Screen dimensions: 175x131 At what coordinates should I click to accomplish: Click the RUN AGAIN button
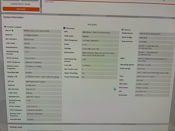pyautogui.click(x=21, y=9)
